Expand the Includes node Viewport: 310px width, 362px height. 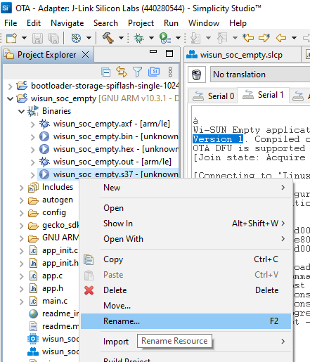(x=21, y=188)
